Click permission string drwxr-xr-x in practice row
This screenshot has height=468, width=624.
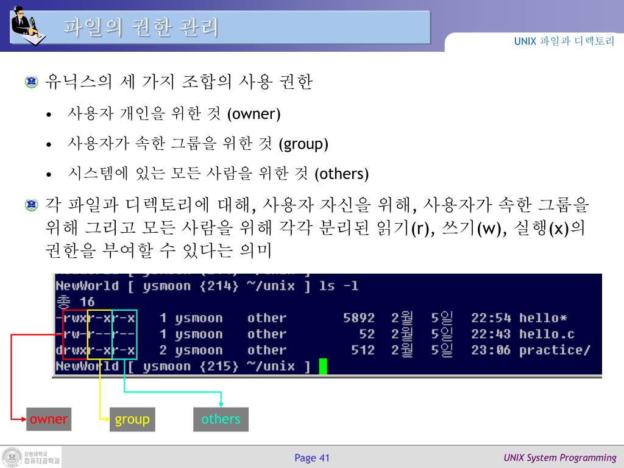point(96,350)
